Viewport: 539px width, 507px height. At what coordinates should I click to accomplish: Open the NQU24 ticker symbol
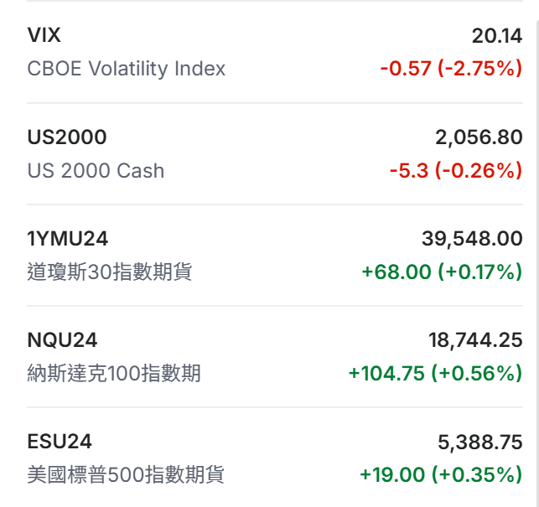point(62,339)
